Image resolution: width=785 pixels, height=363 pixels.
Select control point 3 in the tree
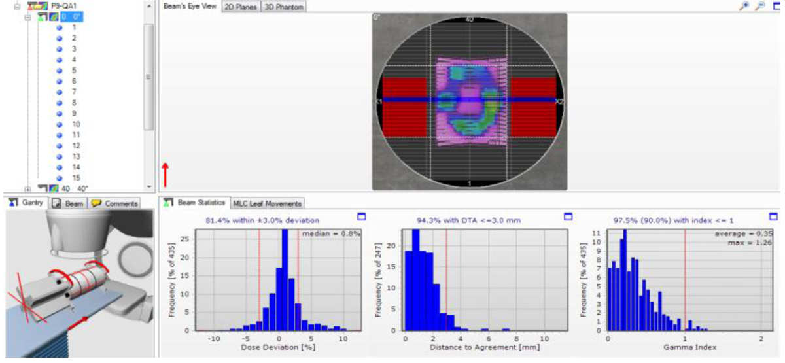point(75,49)
